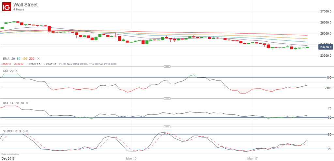
Task: Open the EMA indicator settings label
Action: [x=6, y=58]
